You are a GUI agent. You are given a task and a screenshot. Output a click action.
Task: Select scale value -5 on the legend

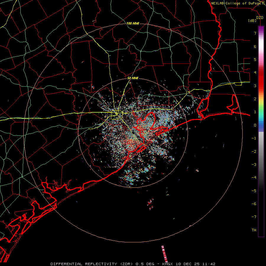click(x=254, y=191)
